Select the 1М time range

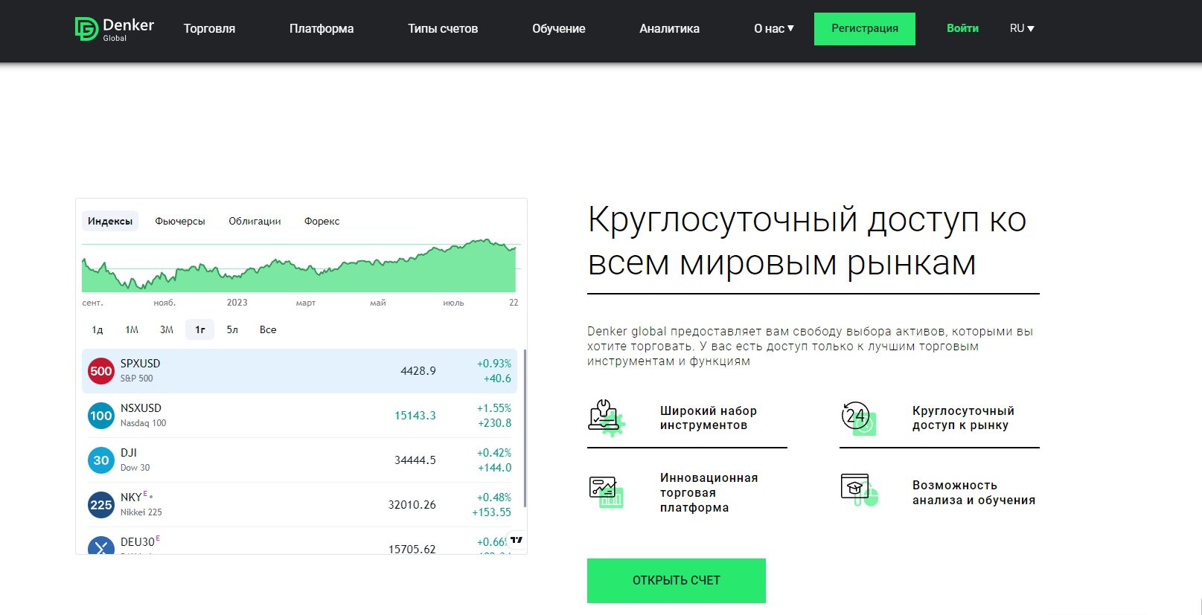click(132, 329)
